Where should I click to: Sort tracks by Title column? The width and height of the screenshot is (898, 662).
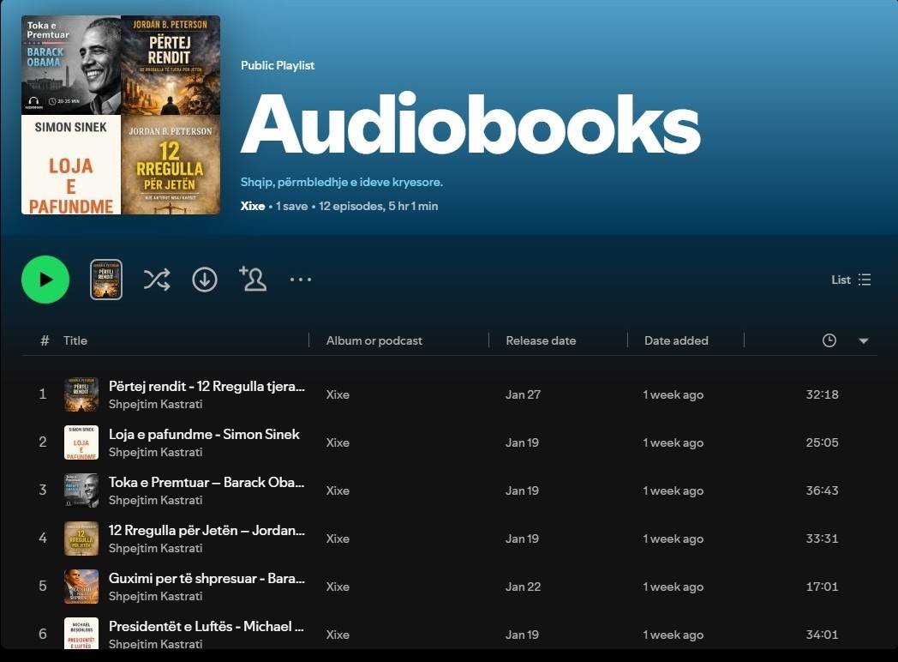(75, 340)
